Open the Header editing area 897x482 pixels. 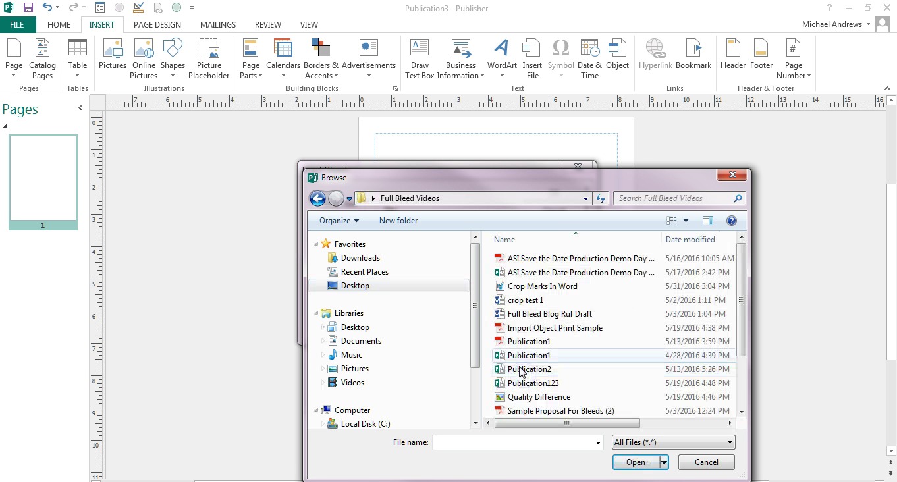tap(733, 54)
